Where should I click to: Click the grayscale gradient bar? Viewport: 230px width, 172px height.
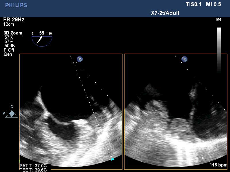pos(219,50)
